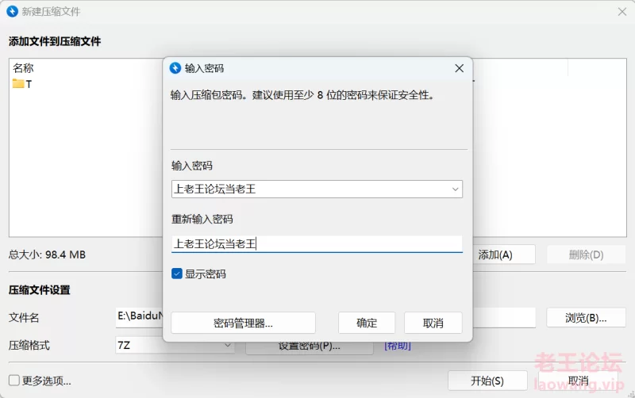Screen dimensions: 635x398
Task: Click the 名称 column header
Action: click(24, 68)
